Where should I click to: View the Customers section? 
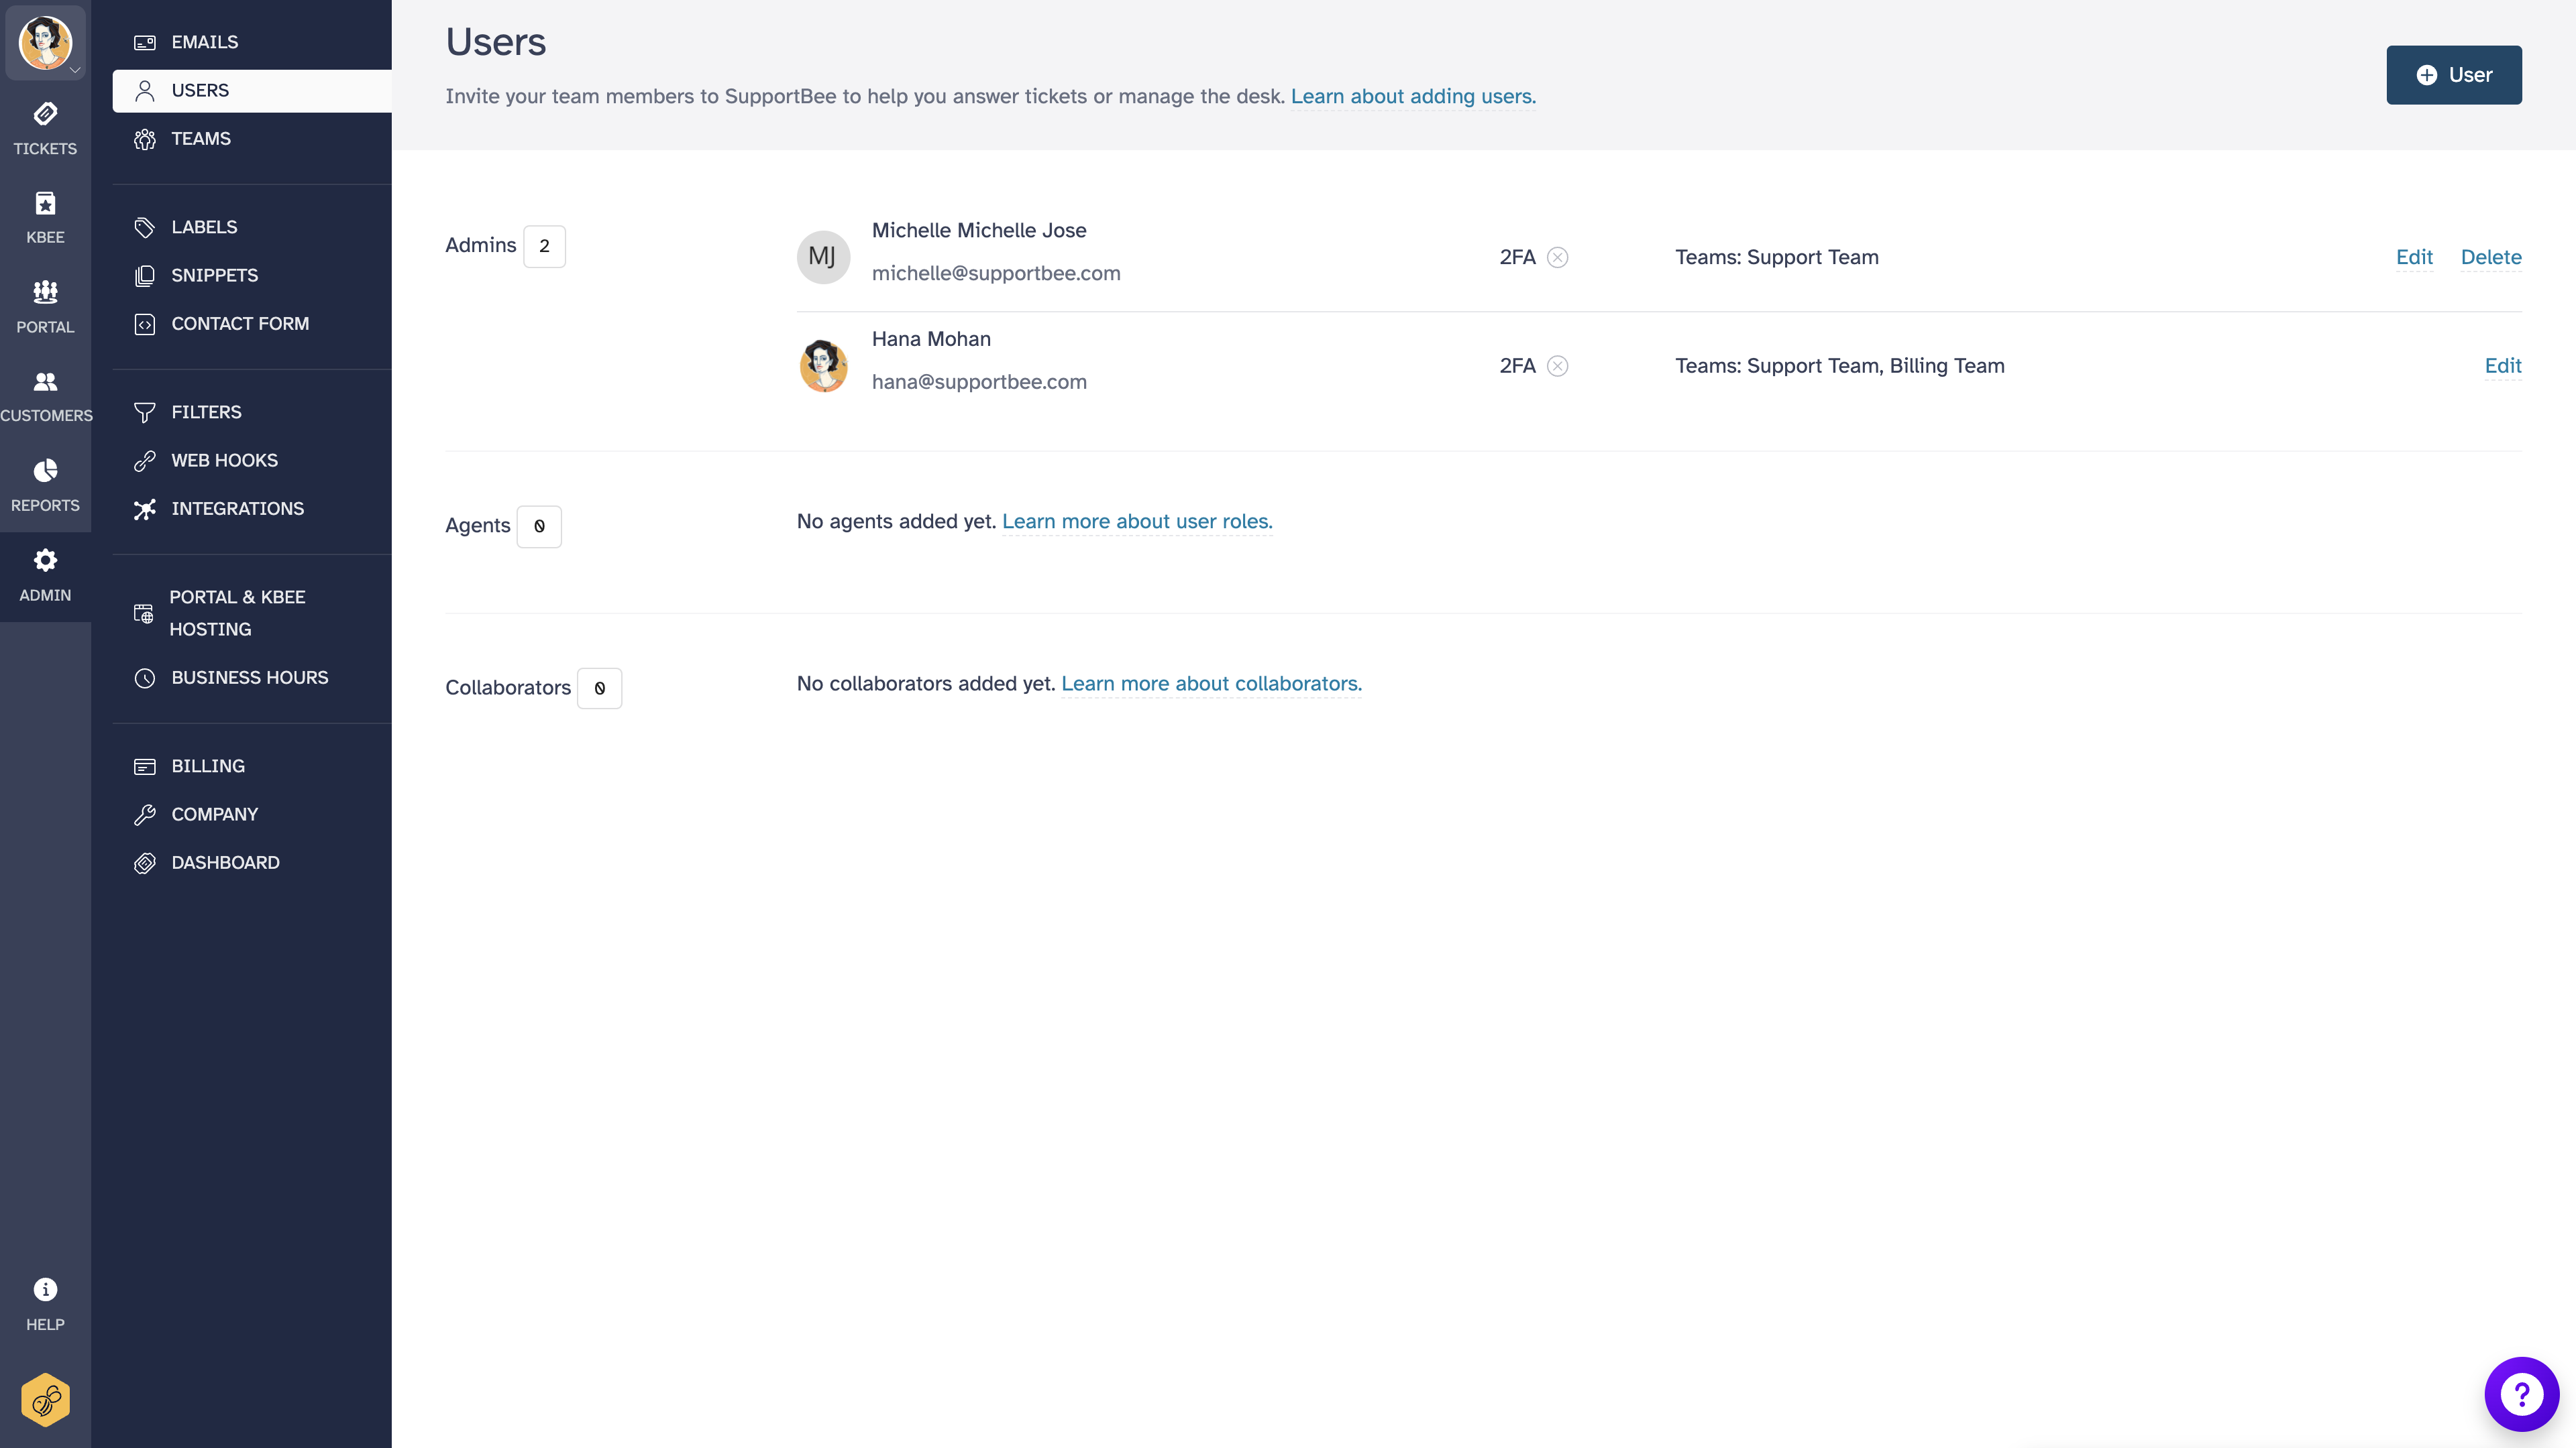point(45,393)
